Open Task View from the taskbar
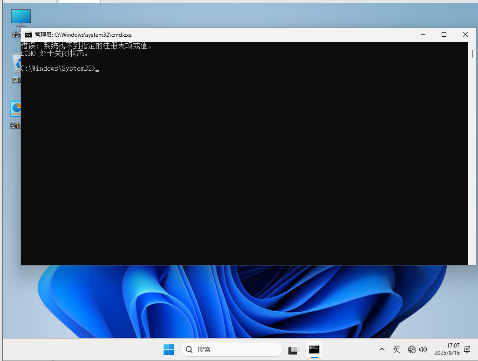Screen dimensions: 478x361 tap(293, 349)
